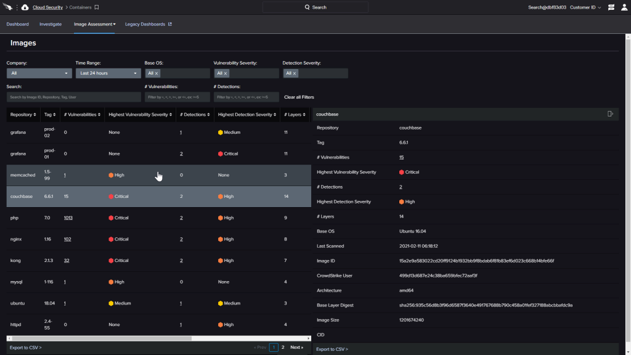Select the mysql repository row
631x355 pixels.
pos(158,282)
